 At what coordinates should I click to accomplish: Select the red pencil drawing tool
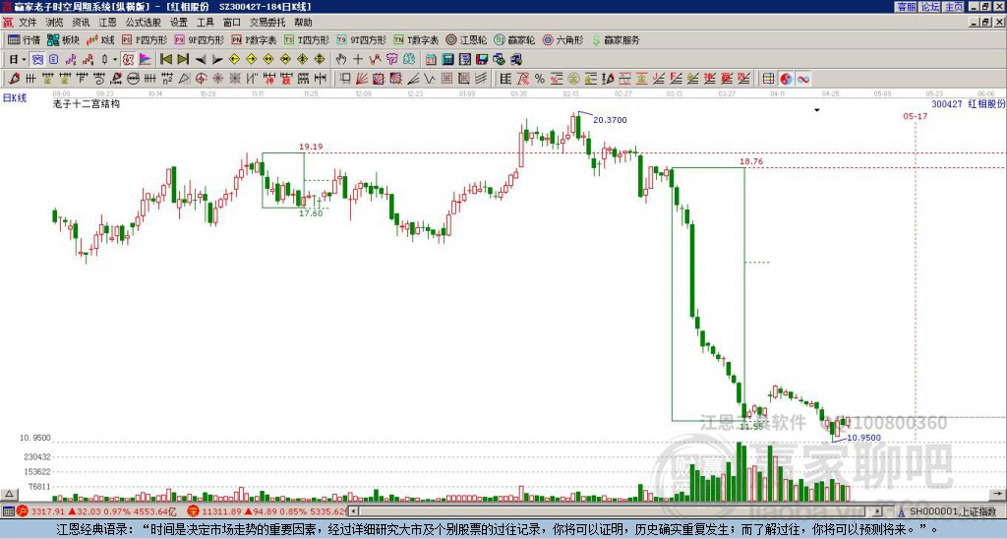[x=14, y=79]
